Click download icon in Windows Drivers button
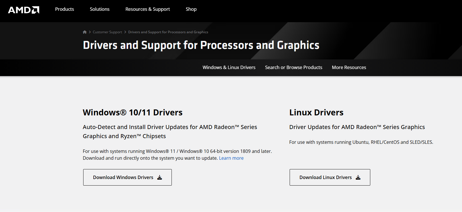 click(x=160, y=177)
